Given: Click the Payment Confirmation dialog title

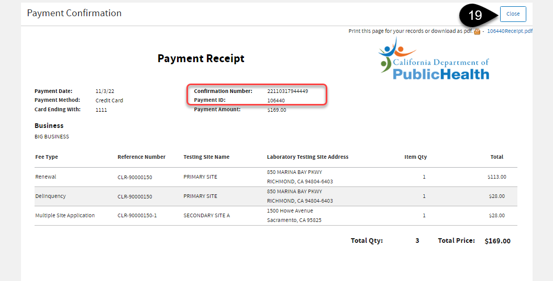Looking at the screenshot, I should (74, 14).
